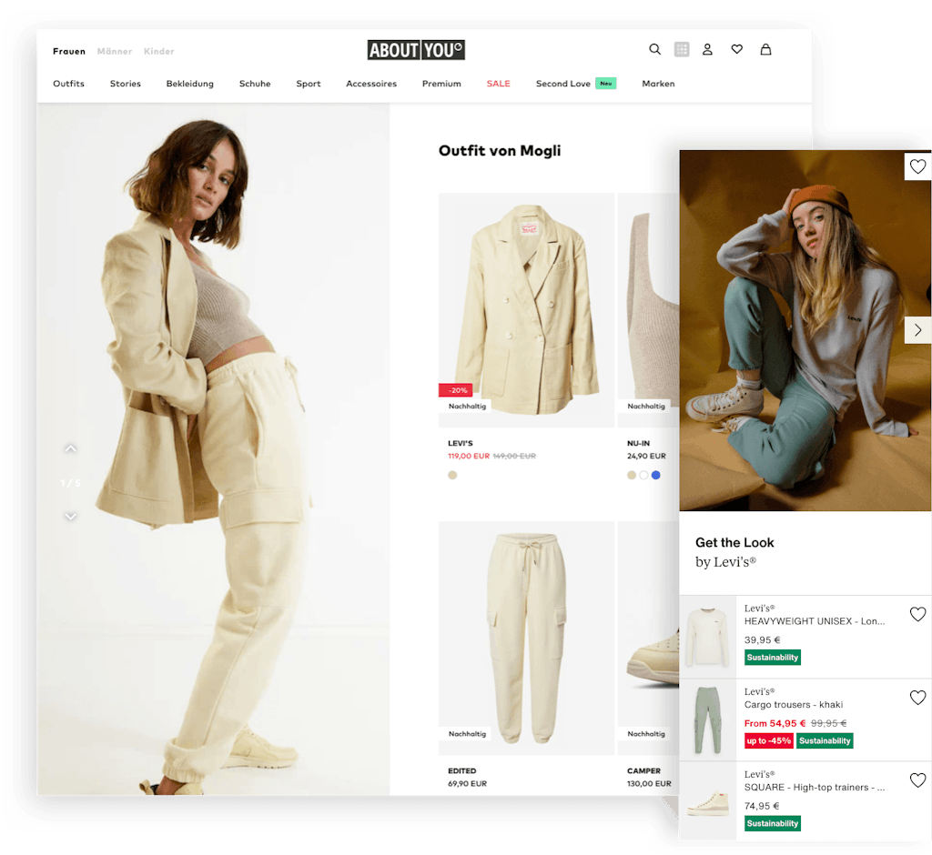932x855 pixels.
Task: Open the wishlist heart in header
Action: [x=737, y=49]
